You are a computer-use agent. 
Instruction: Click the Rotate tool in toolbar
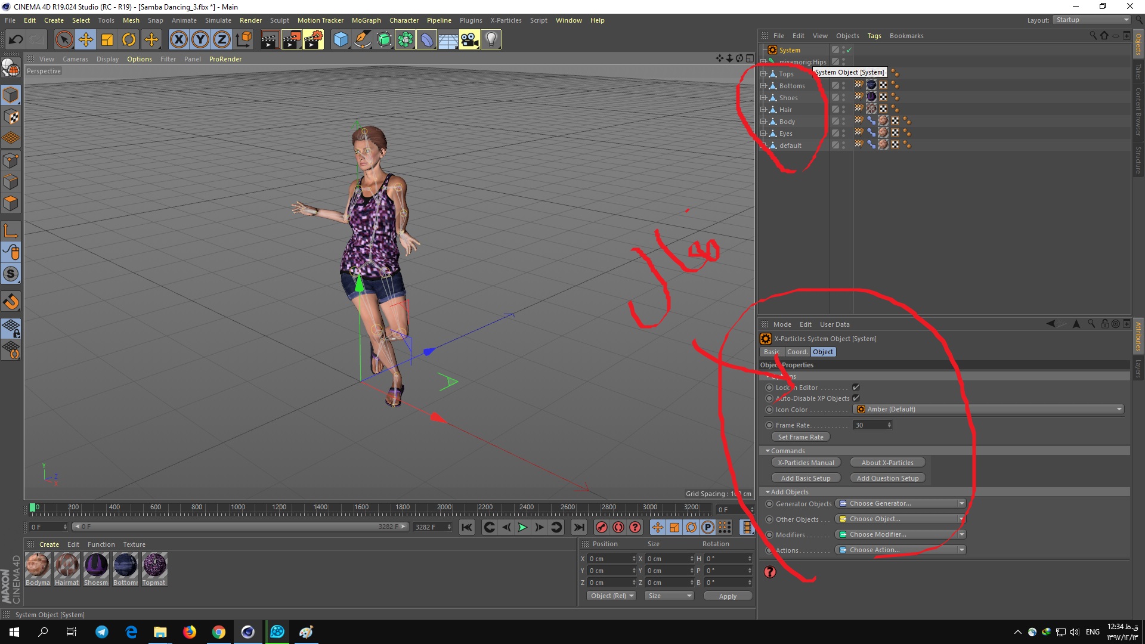tap(129, 39)
